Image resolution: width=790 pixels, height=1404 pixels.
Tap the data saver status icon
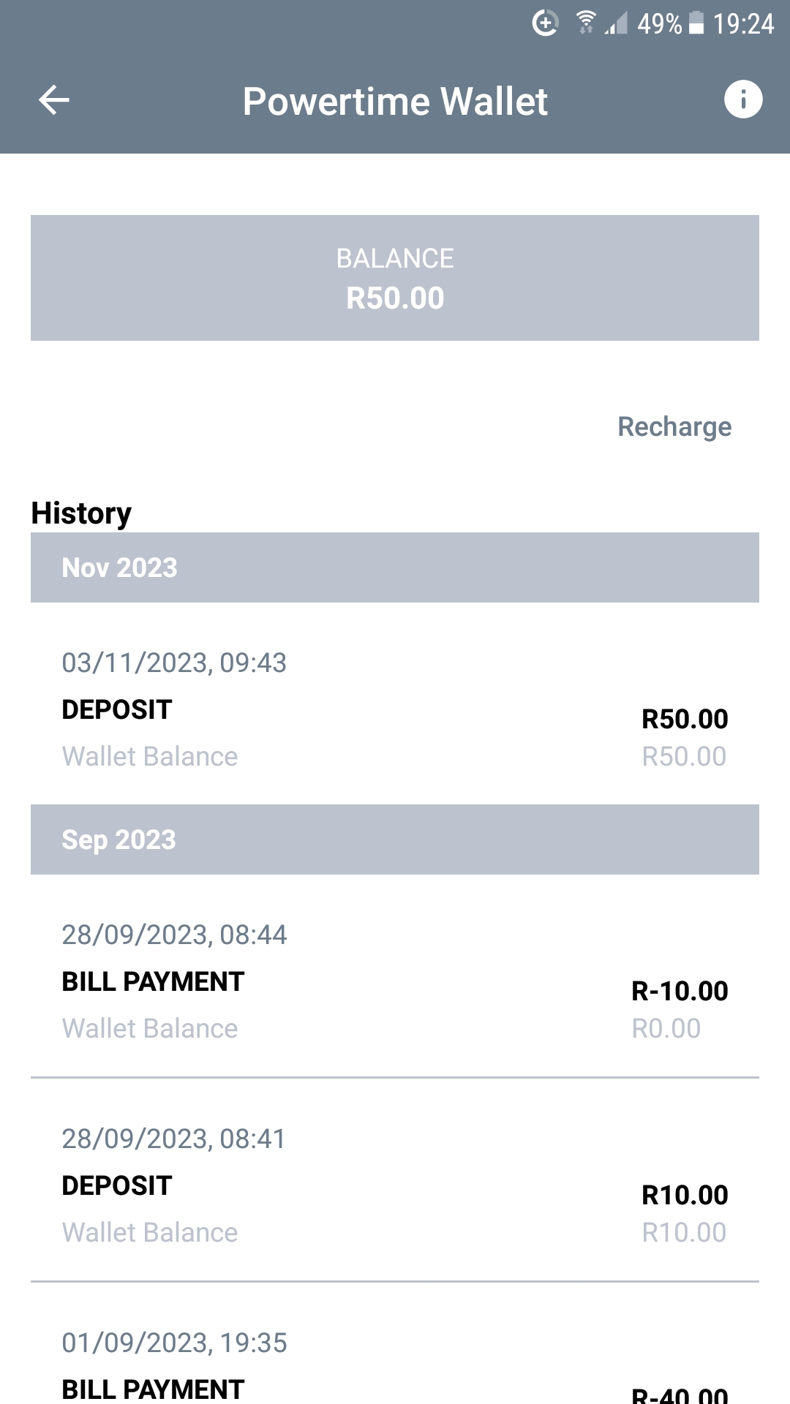(545, 23)
